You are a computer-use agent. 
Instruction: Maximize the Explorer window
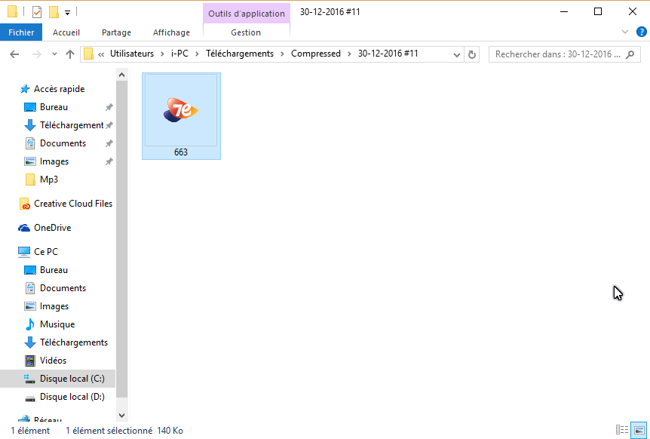(598, 11)
